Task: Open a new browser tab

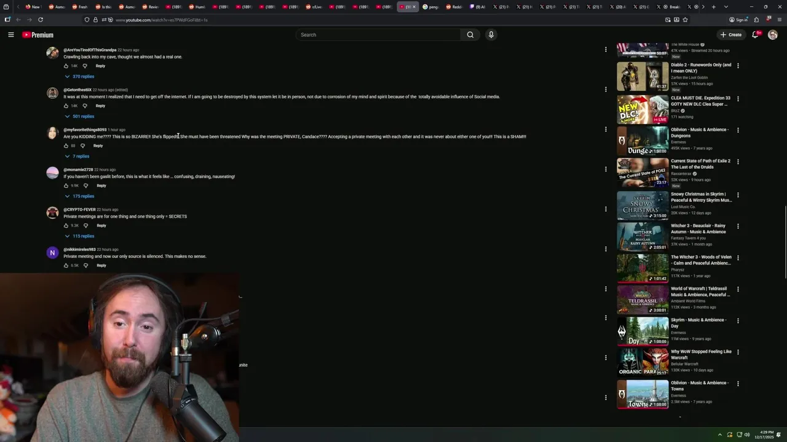Action: [713, 7]
